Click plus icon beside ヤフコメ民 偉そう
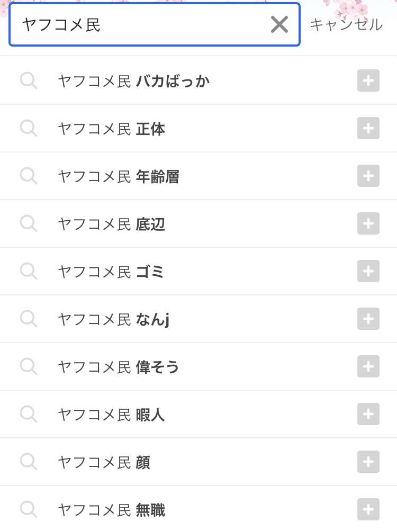Screen dimensions: 397x531 point(368,366)
